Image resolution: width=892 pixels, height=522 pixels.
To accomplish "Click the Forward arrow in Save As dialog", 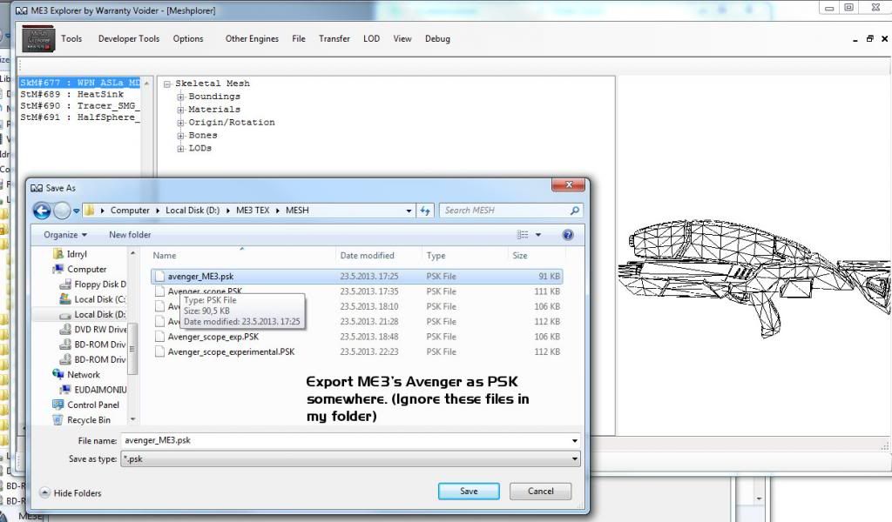I will (62, 211).
